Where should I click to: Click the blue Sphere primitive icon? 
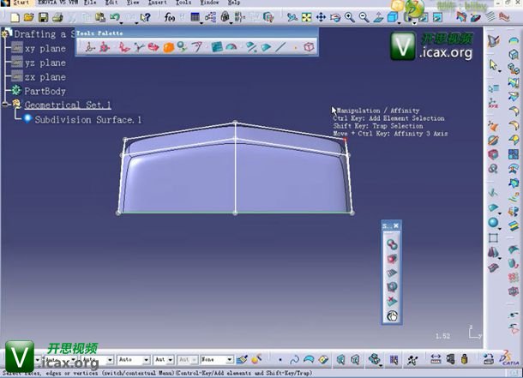click(x=493, y=222)
